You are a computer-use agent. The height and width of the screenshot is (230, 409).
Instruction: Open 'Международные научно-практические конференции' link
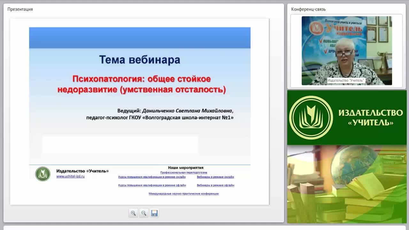pyautogui.click(x=184, y=194)
